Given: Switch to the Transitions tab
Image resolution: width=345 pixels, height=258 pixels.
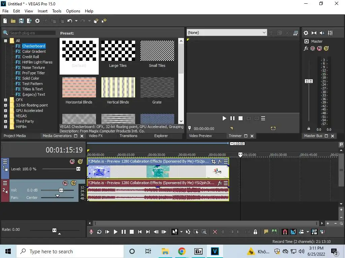Looking at the screenshot, I should [x=128, y=136].
